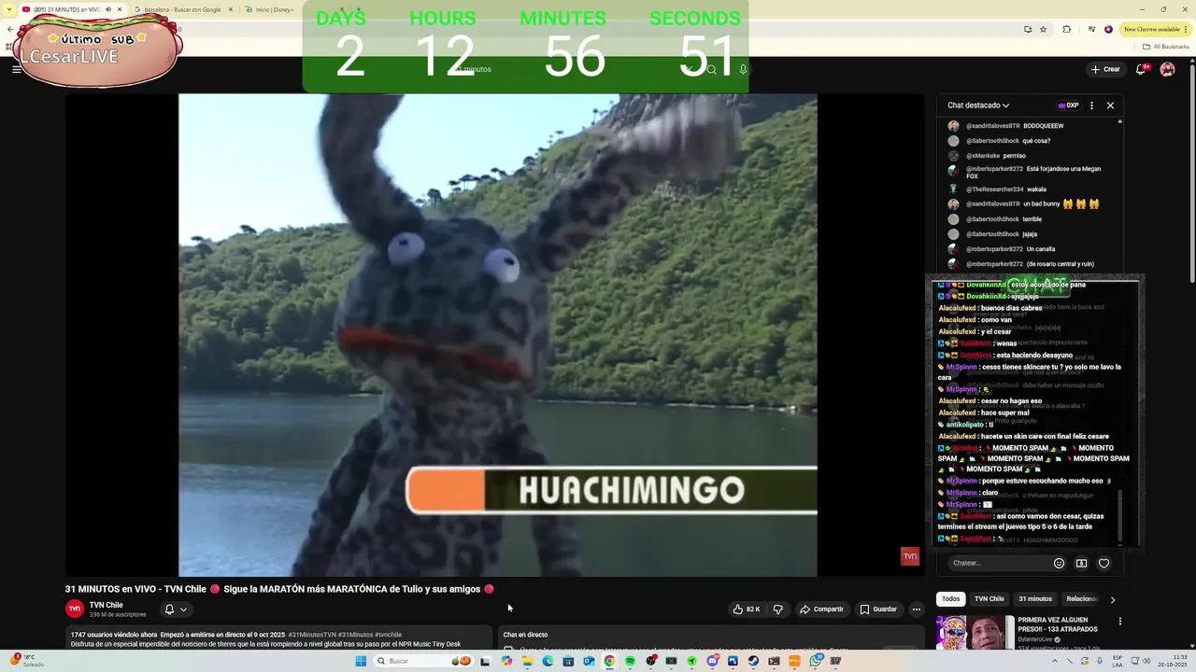
Task: Save video with Guardar button
Action: [878, 609]
